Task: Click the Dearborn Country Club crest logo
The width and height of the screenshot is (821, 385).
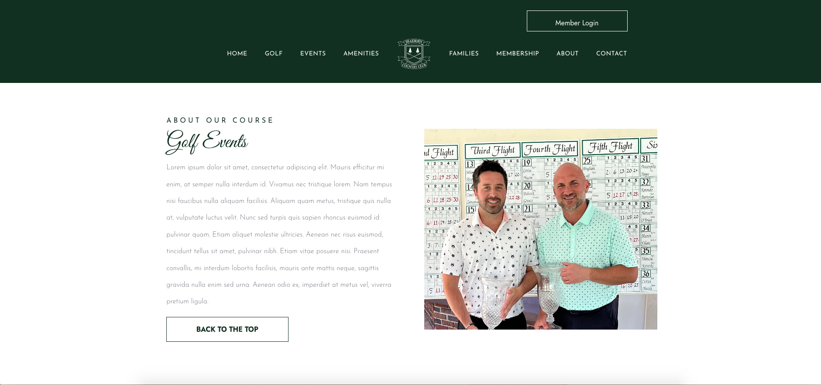Action: [x=414, y=54]
